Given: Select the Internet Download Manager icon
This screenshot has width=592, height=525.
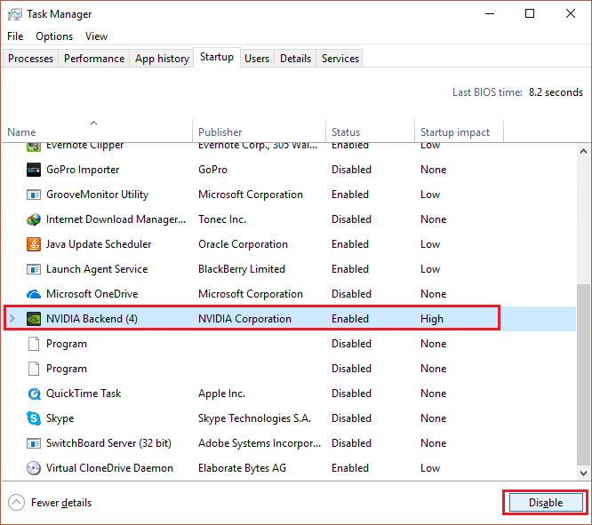Looking at the screenshot, I should (34, 219).
